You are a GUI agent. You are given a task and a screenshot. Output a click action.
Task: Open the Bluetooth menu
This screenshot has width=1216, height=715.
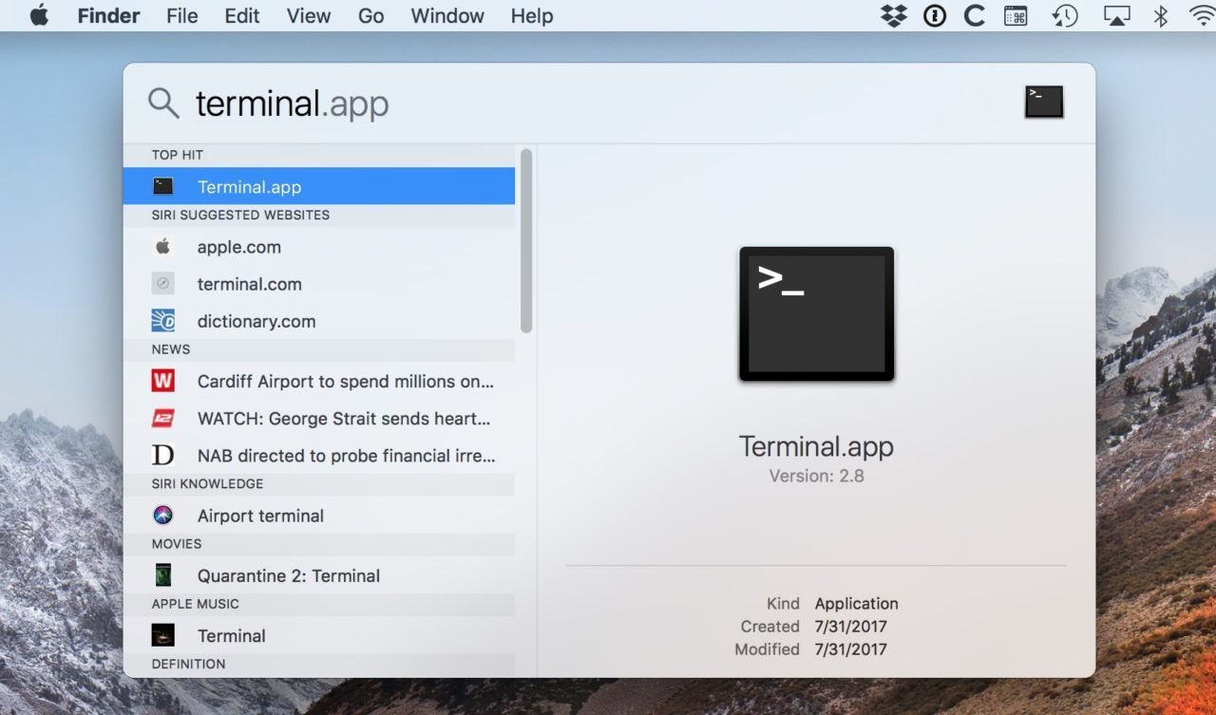1160,16
